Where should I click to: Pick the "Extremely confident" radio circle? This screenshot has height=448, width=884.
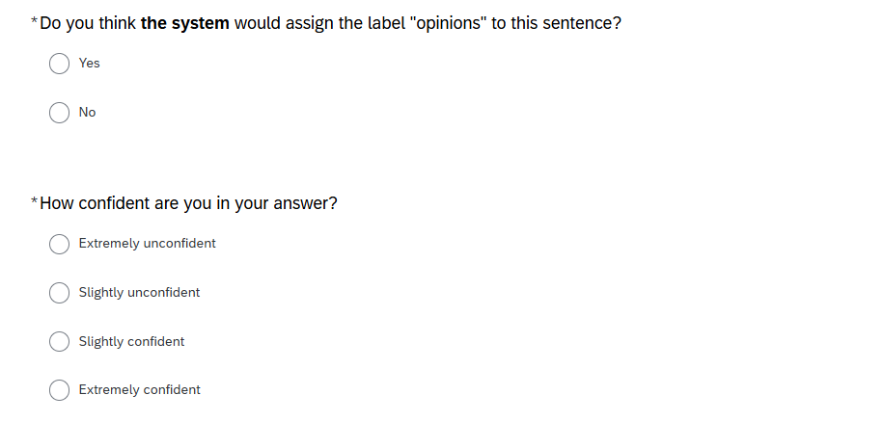tap(59, 390)
